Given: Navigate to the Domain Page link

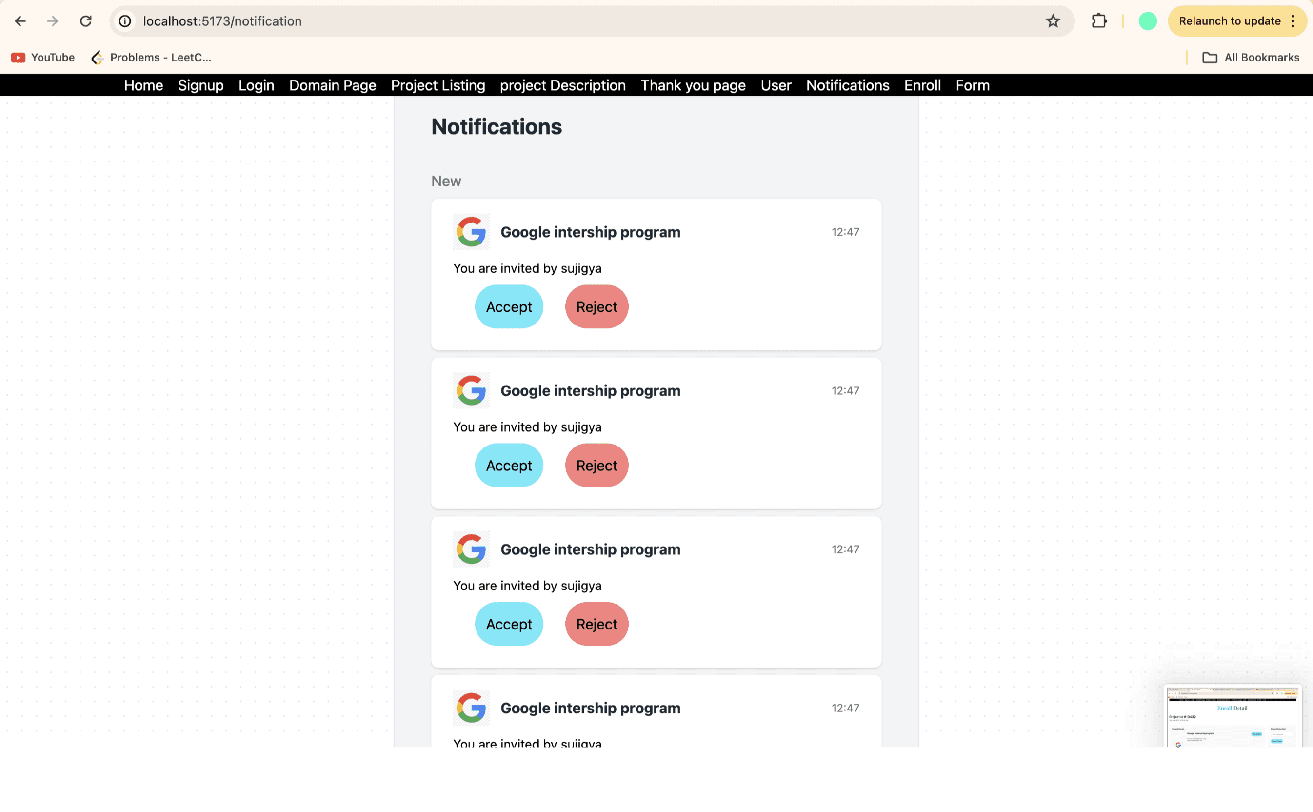Looking at the screenshot, I should coord(332,85).
